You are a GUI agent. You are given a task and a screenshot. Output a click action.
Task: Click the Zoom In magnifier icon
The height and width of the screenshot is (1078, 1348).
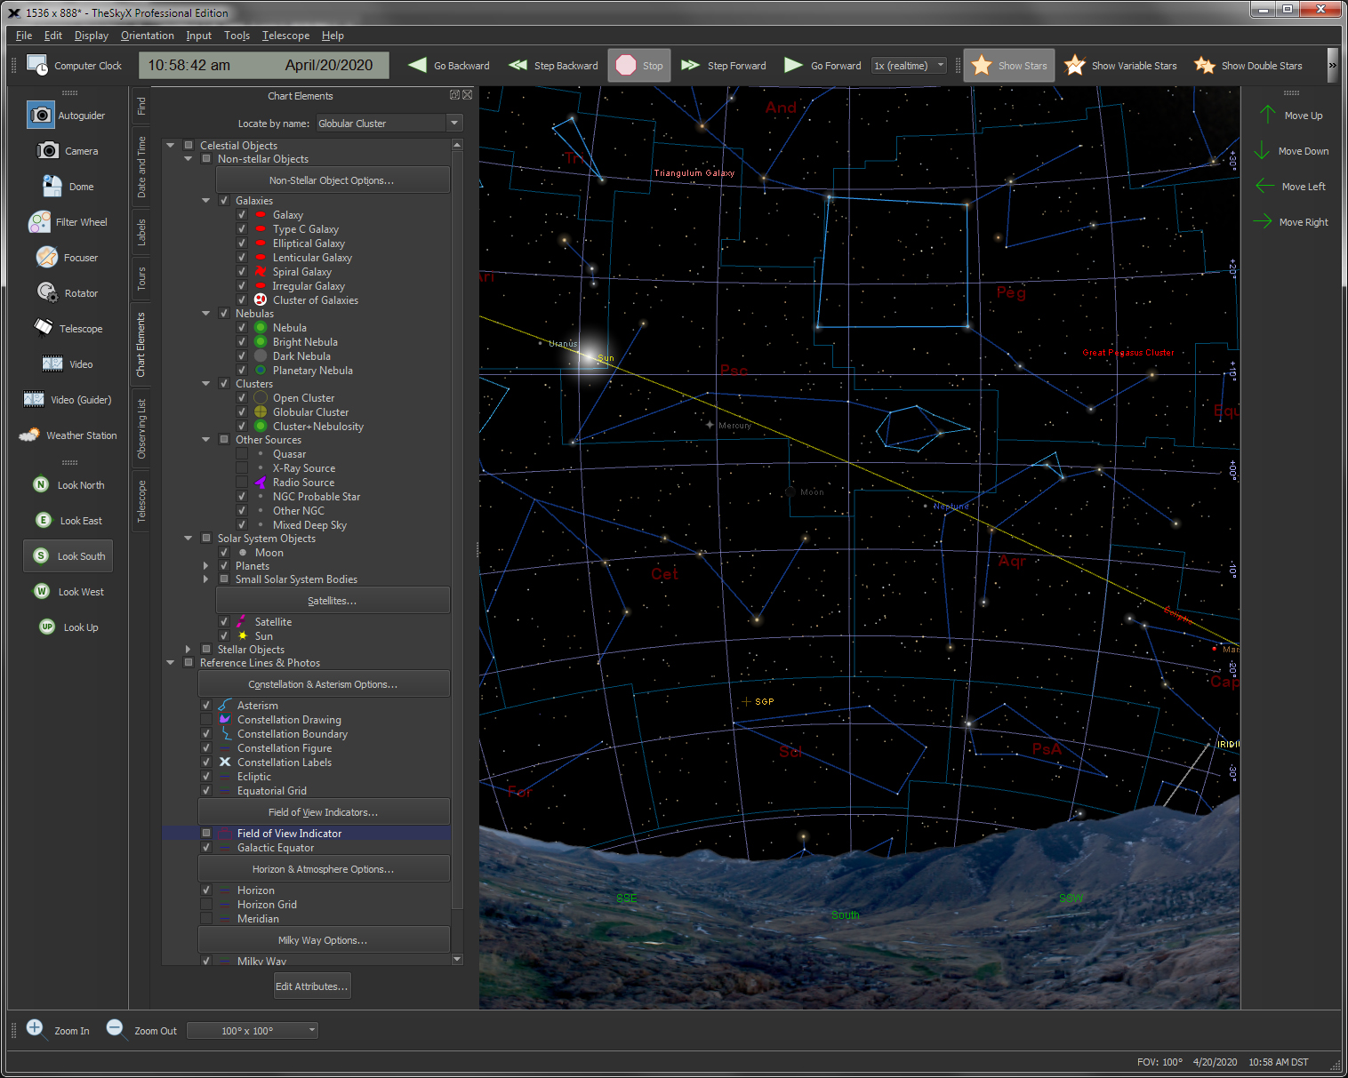[x=35, y=1028]
